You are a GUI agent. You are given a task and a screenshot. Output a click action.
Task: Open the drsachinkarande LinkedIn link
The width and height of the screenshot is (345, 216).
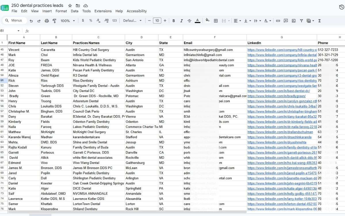pyautogui.click(x=279, y=137)
